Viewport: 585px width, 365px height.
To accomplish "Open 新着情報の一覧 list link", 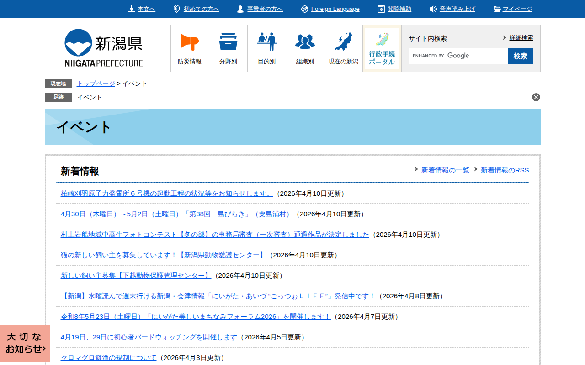I will [445, 170].
